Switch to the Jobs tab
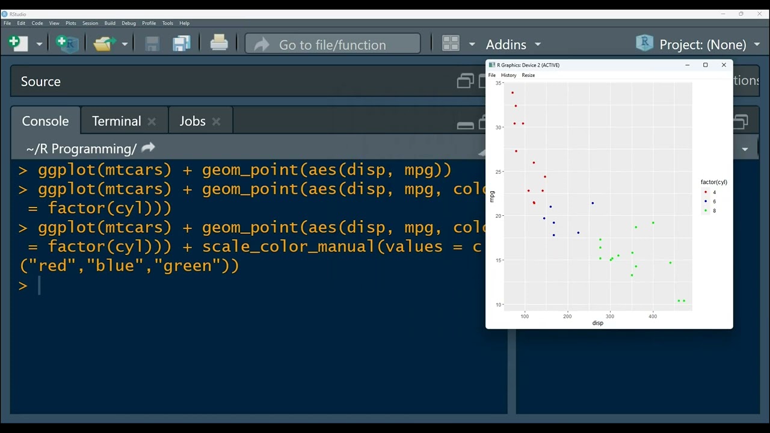The image size is (770, 433). [192, 121]
